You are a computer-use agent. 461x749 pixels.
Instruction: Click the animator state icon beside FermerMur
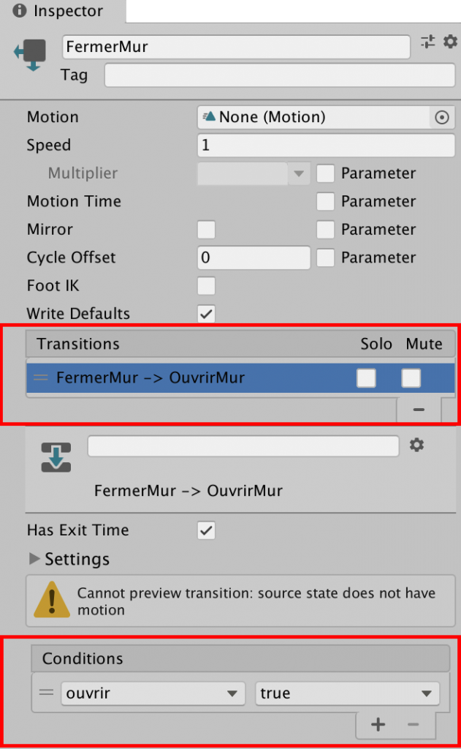[30, 54]
